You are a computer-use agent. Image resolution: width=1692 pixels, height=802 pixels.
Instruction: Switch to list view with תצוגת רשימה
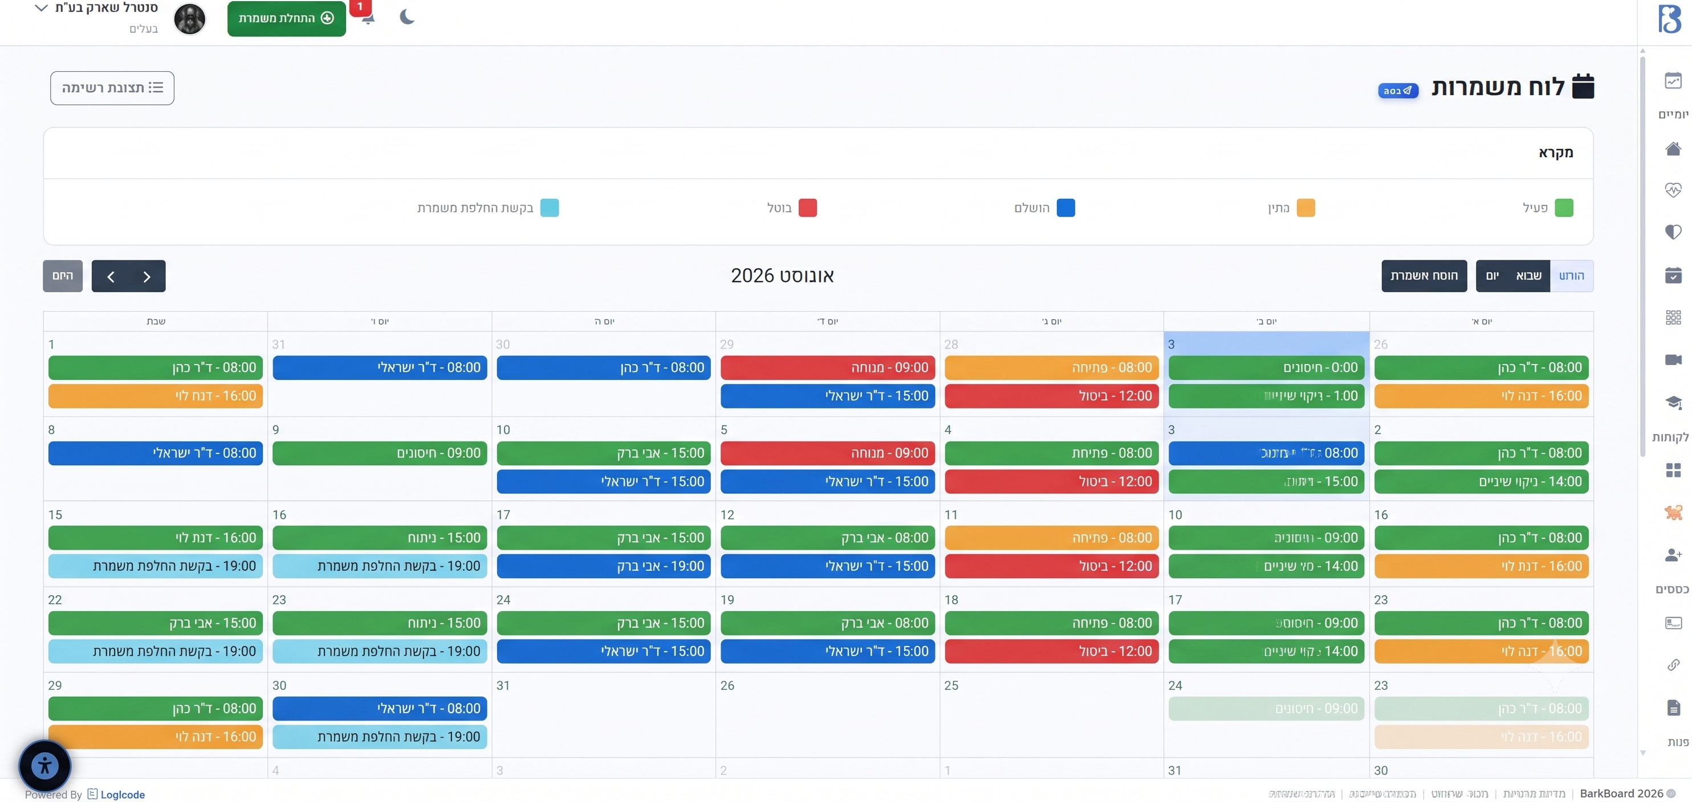pos(112,88)
